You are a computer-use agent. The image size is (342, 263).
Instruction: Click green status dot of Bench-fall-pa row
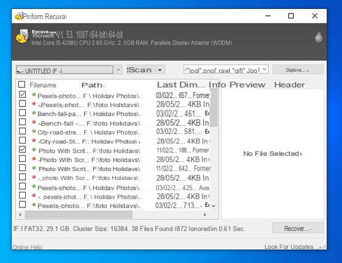34,113
